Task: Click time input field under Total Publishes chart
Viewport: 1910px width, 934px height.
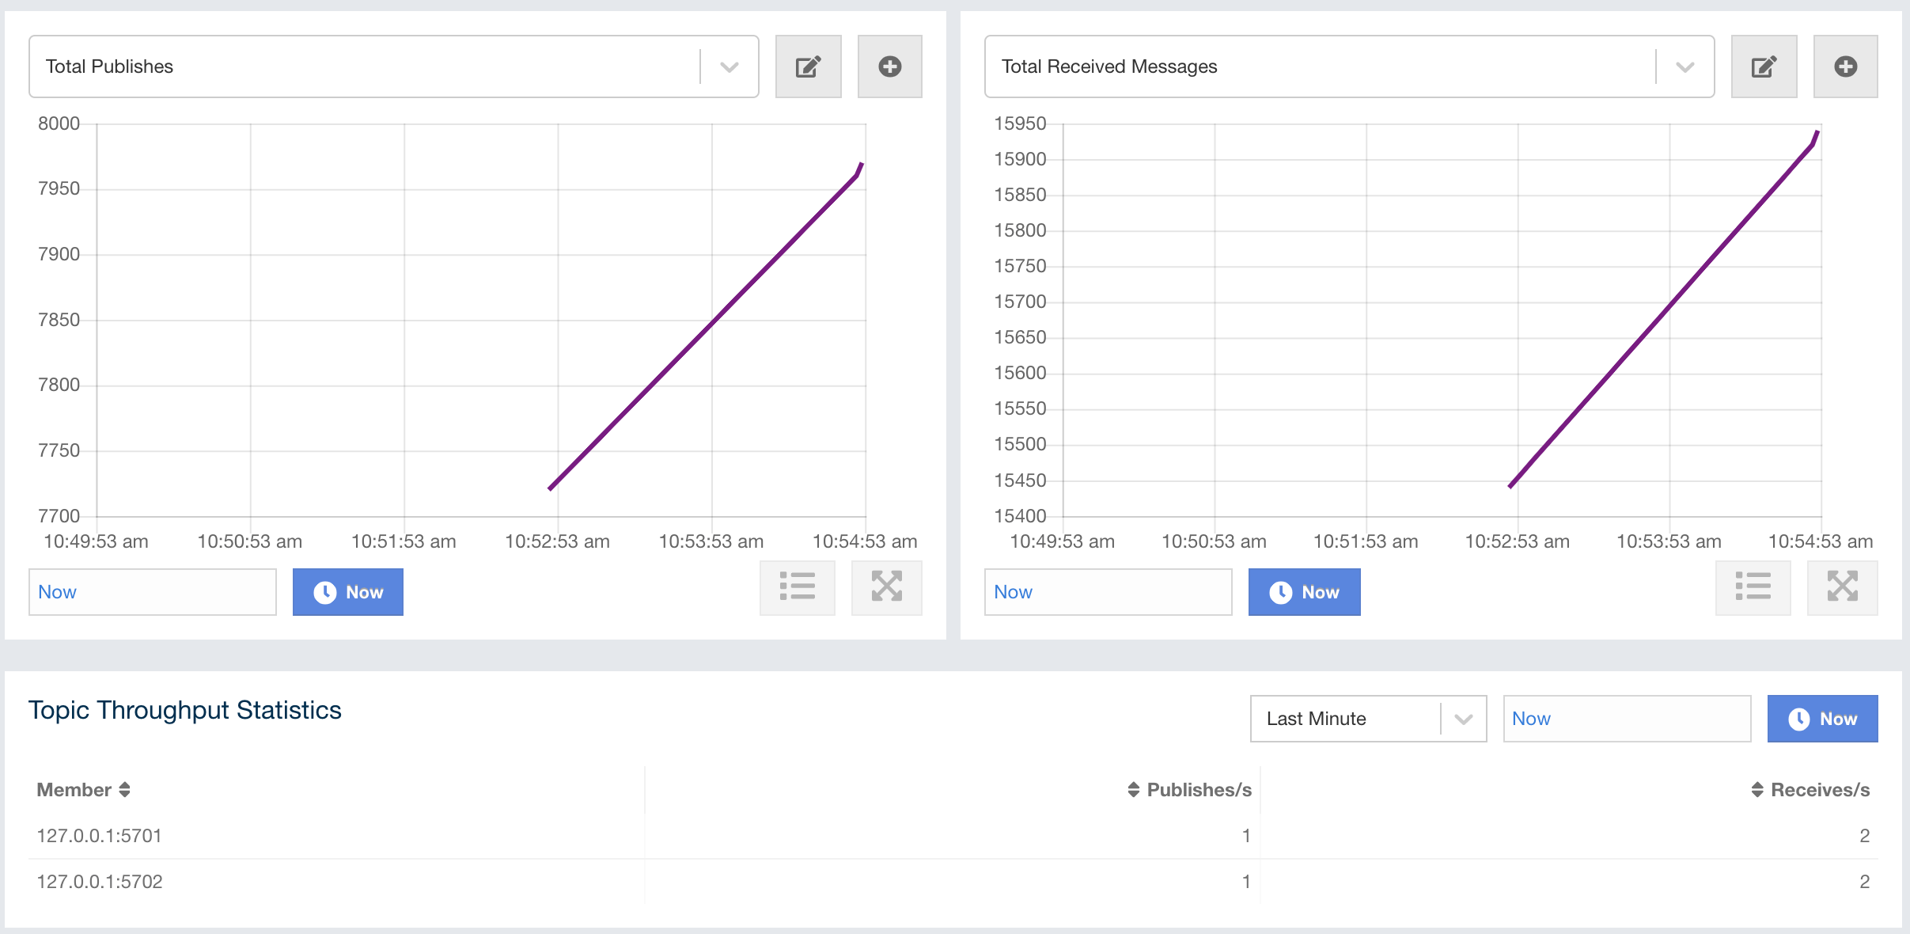Action: pos(153,592)
